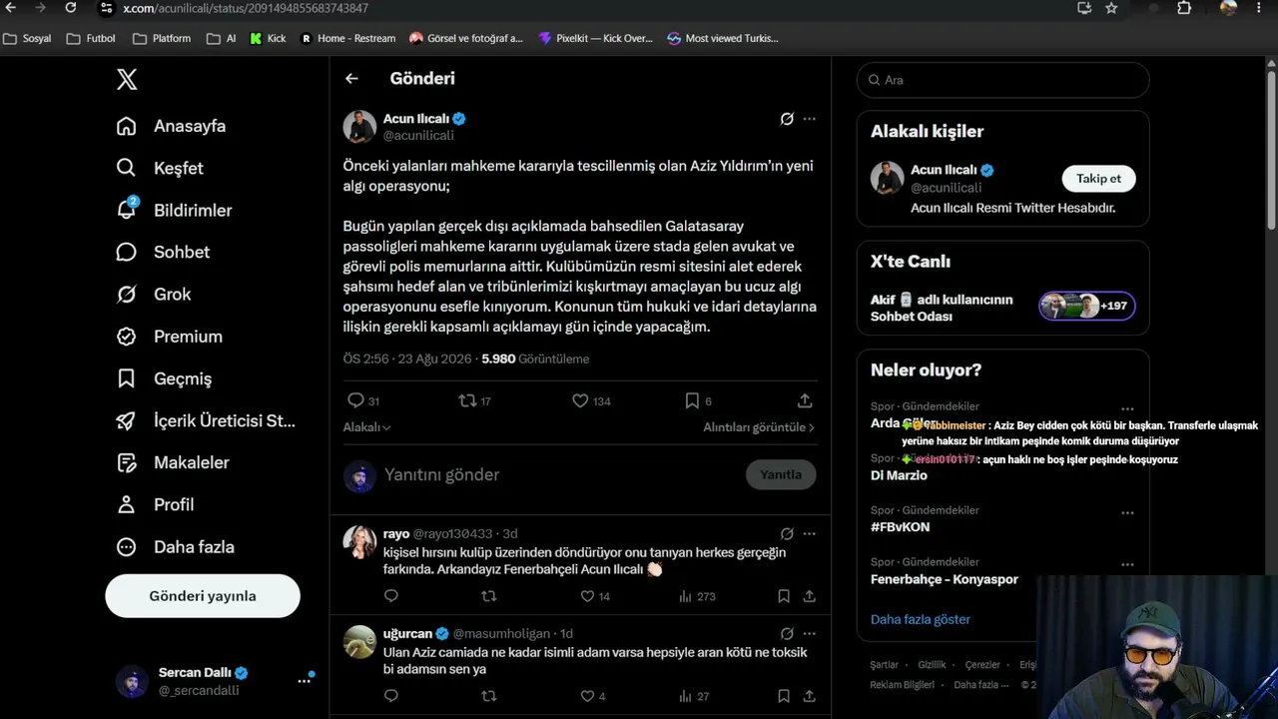
Task: Bookmark this page with the star icon
Action: pos(1111,8)
